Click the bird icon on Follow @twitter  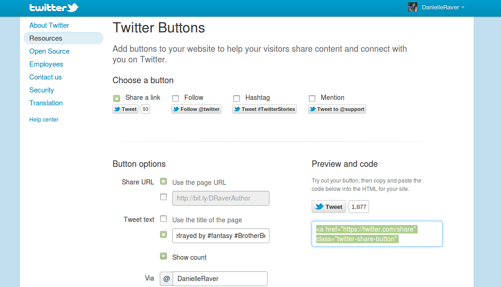pos(176,109)
